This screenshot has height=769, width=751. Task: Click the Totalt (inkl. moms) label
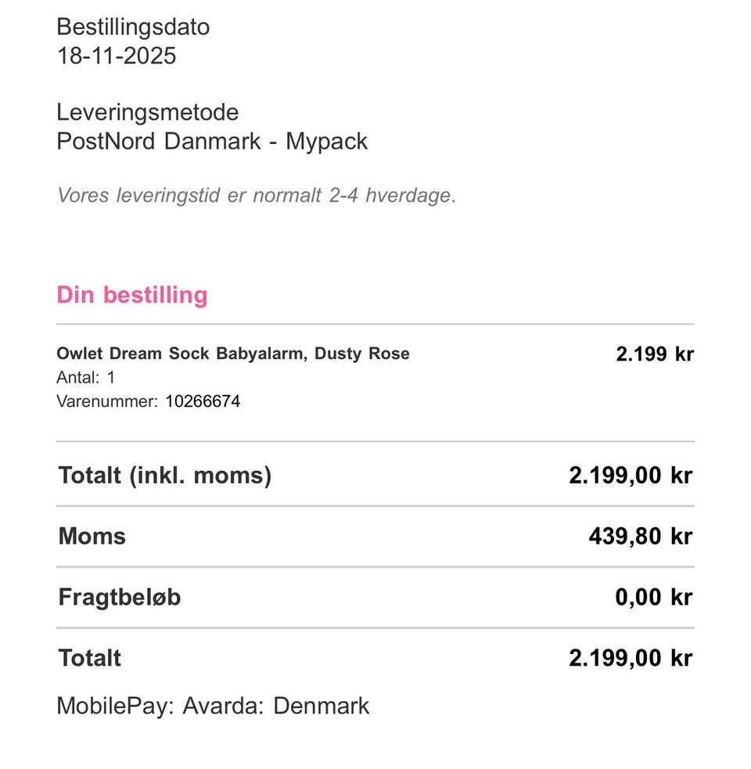[164, 475]
